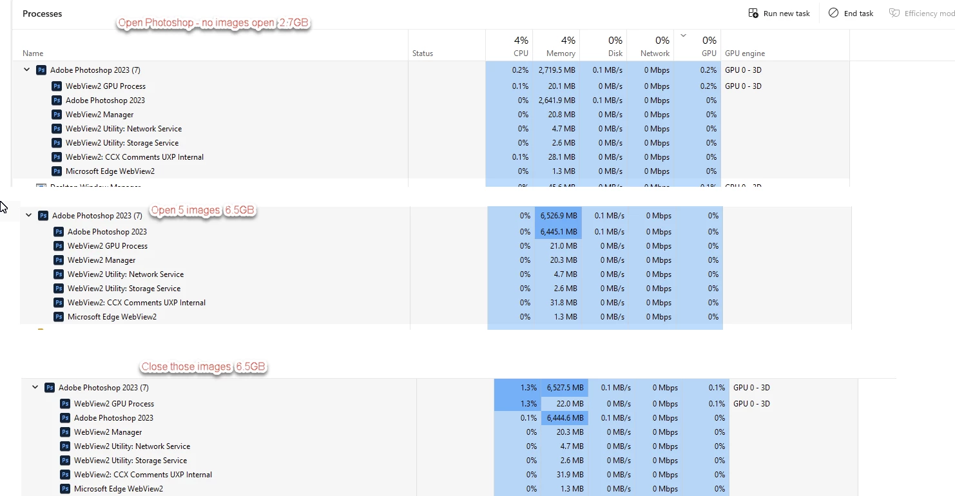The height and width of the screenshot is (496, 955).
Task: Click the Run new task icon
Action: coord(753,13)
